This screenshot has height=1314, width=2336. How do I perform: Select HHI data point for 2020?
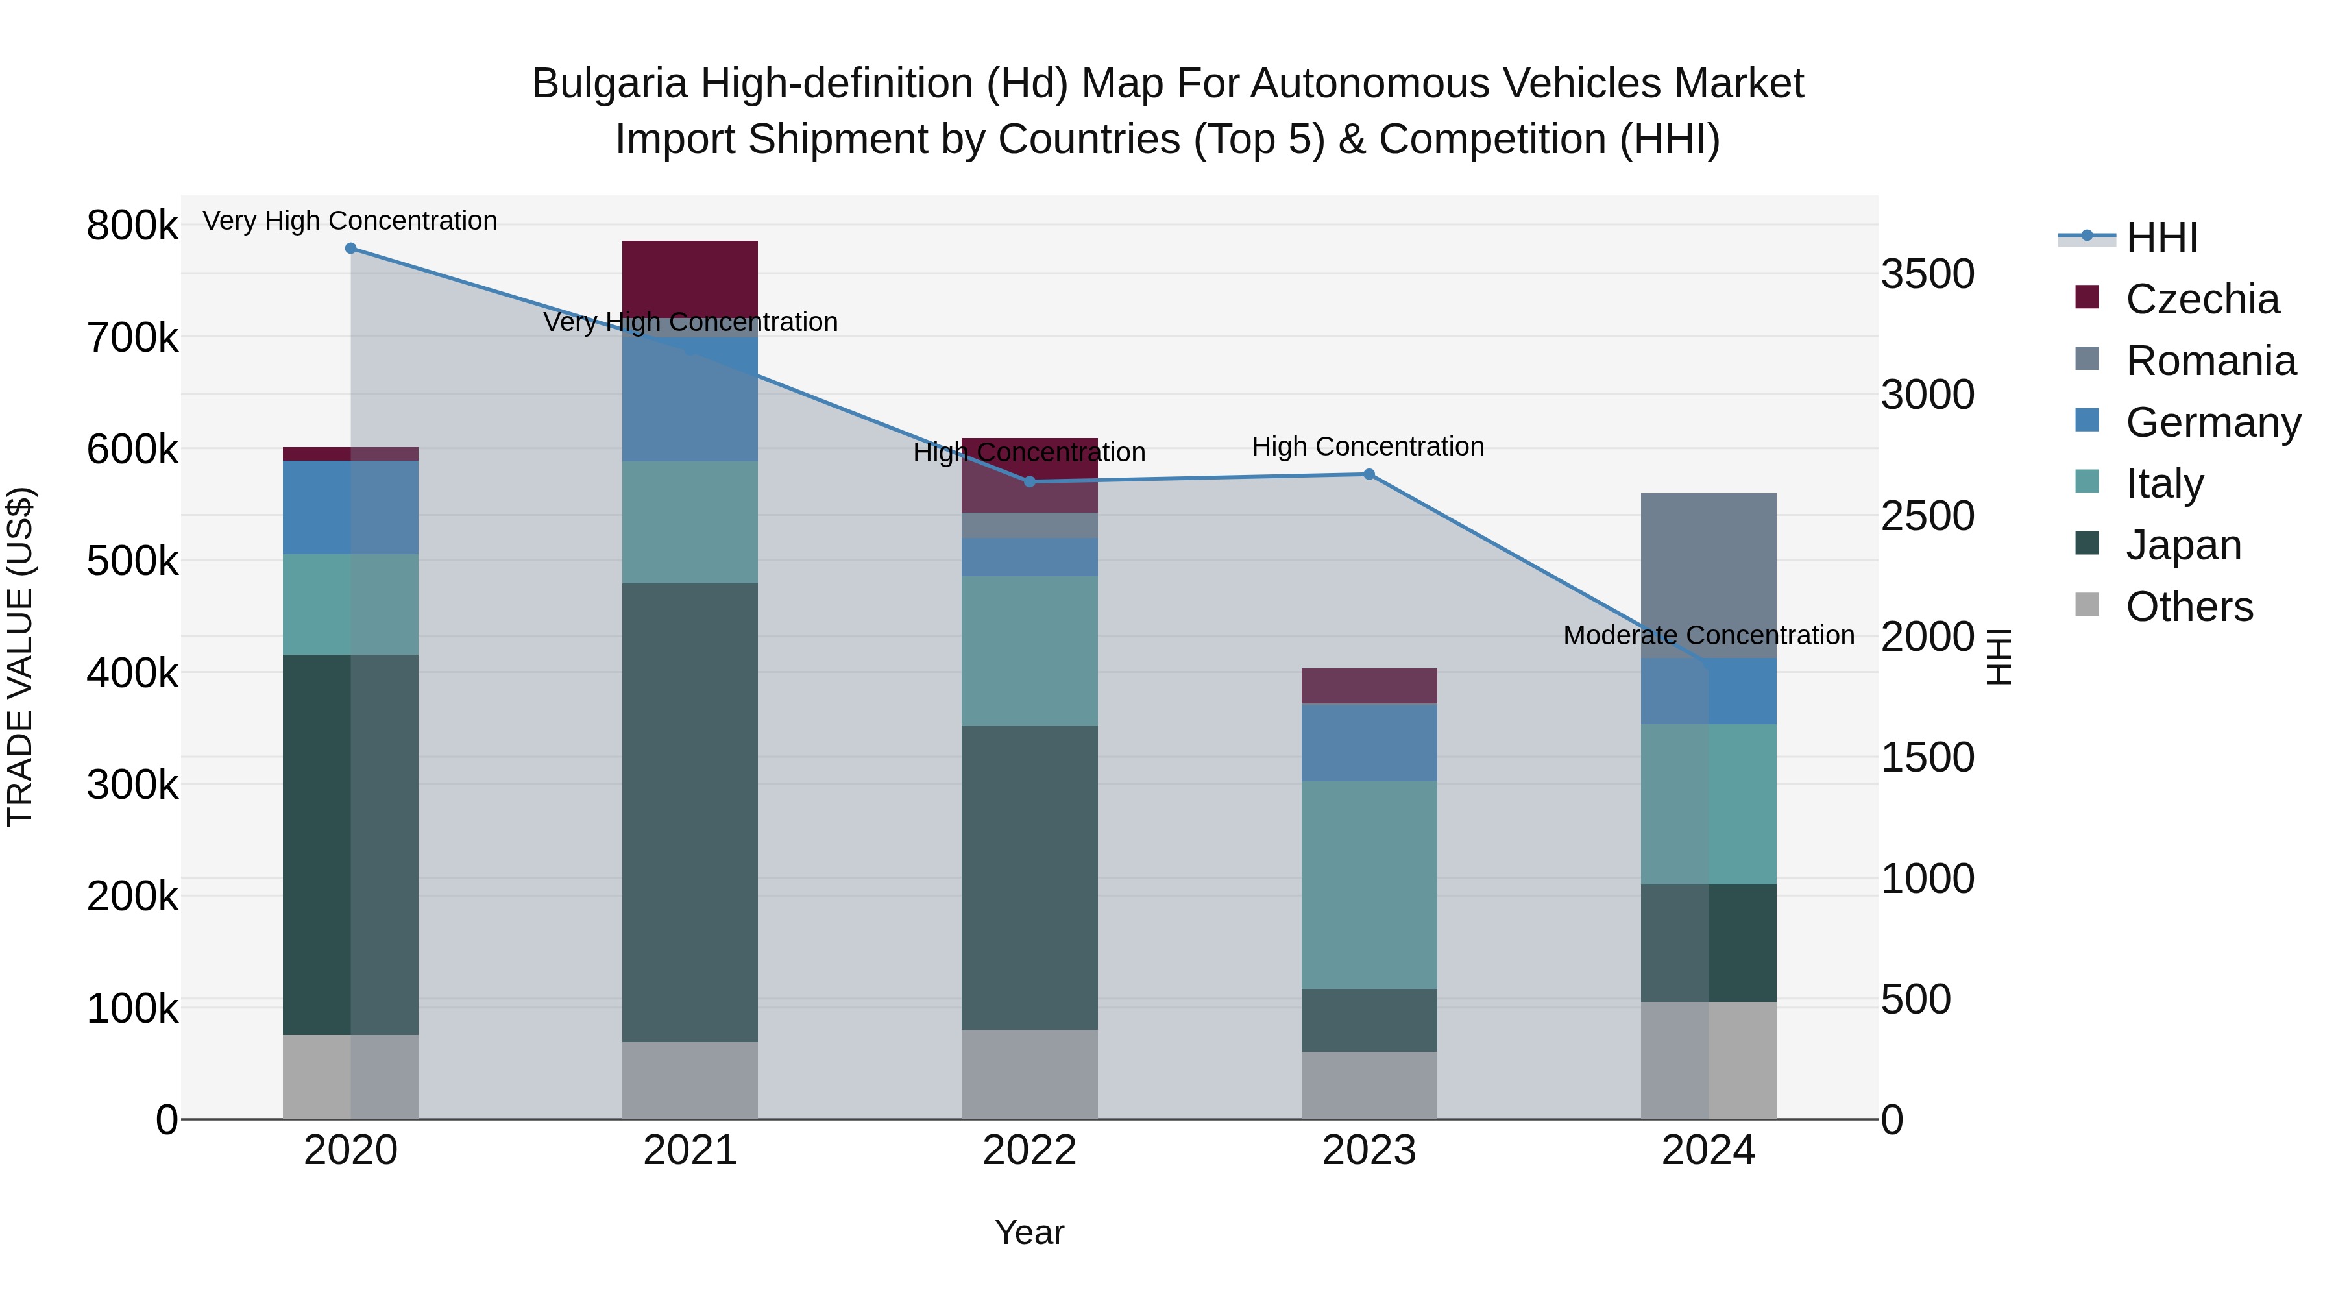pyautogui.click(x=351, y=249)
